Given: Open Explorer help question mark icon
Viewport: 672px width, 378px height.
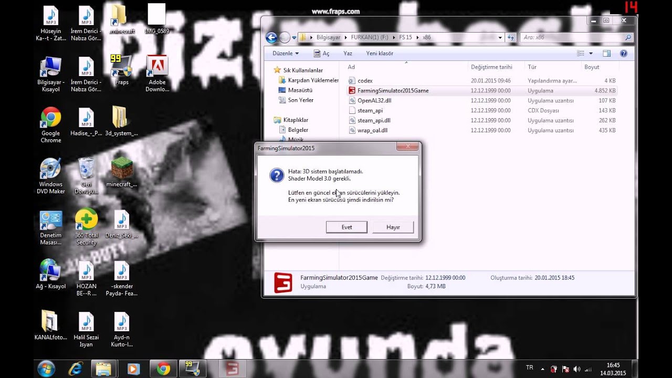Looking at the screenshot, I should point(624,53).
